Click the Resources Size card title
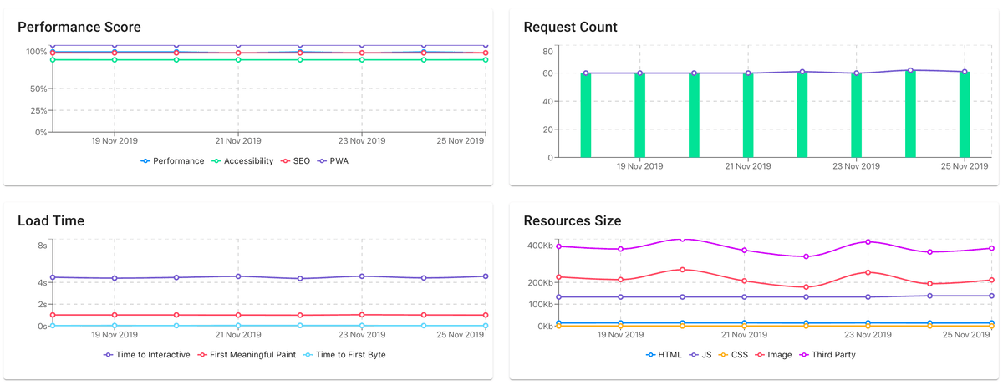This screenshot has width=1003, height=385. (573, 221)
